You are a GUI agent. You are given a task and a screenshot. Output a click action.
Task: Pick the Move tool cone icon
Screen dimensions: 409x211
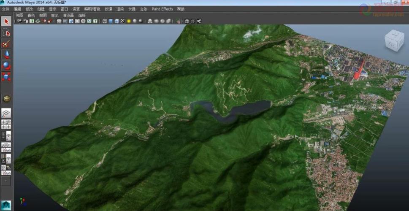6,54
